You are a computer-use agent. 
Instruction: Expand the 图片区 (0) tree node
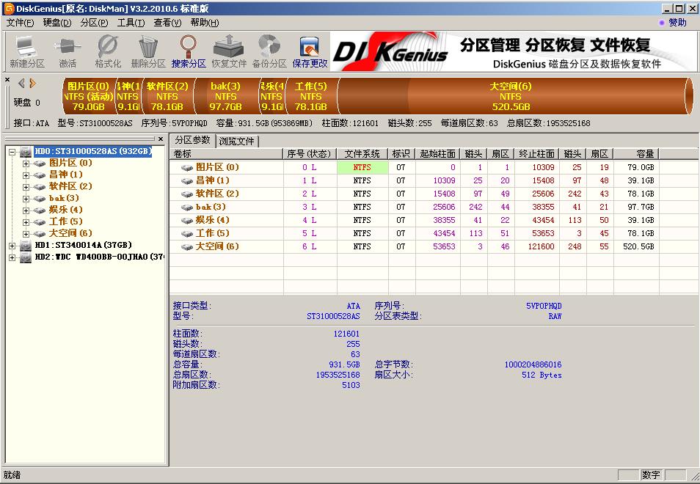pos(26,164)
